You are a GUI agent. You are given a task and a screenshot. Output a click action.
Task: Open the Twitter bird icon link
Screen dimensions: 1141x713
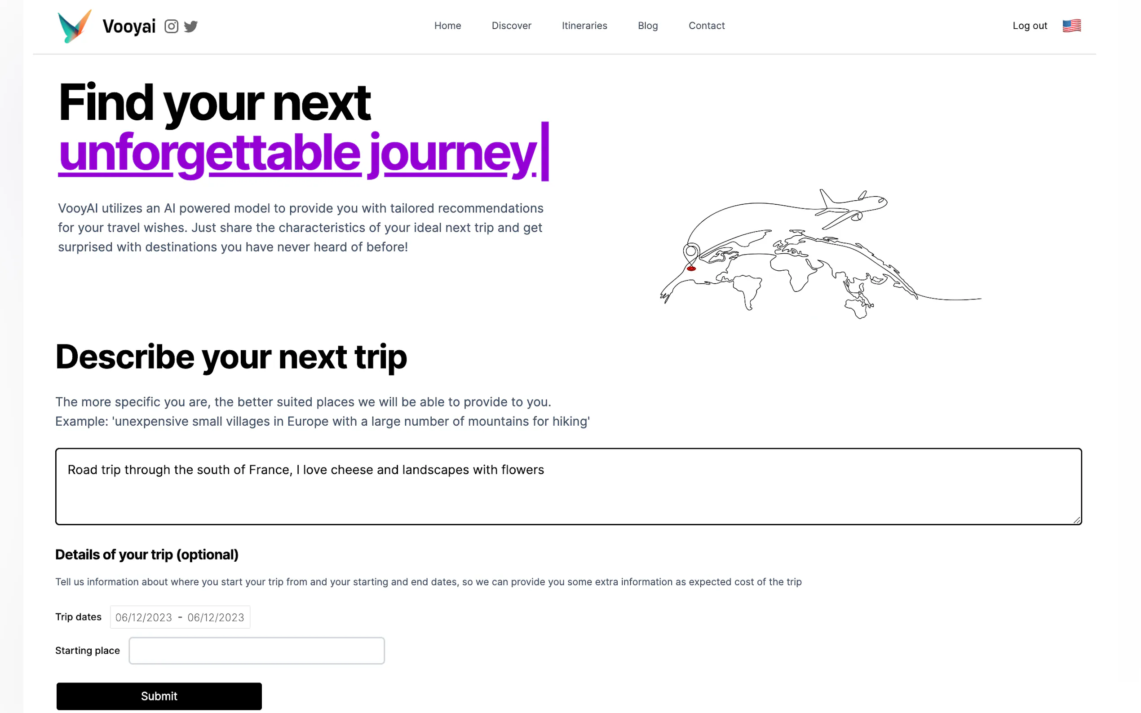(x=190, y=26)
